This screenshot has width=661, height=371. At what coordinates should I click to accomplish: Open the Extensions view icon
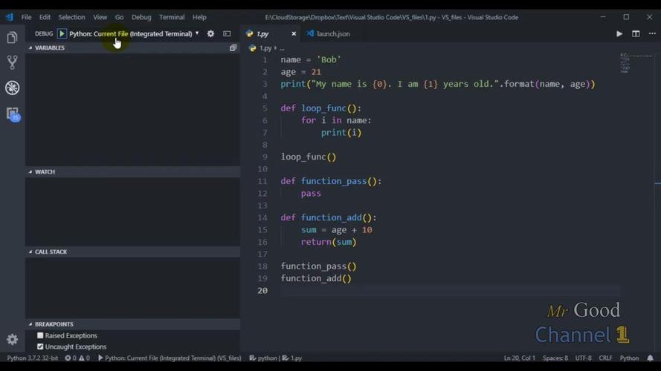(x=13, y=114)
